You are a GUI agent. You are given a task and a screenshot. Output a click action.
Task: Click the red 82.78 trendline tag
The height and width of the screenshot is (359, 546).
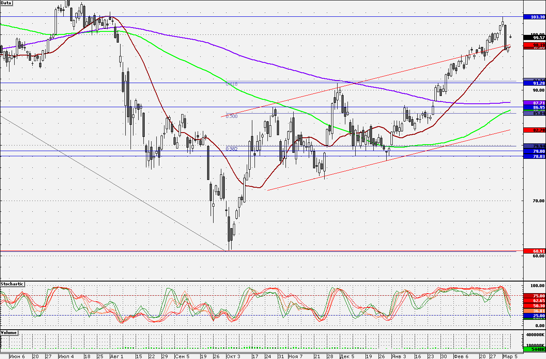click(x=534, y=130)
